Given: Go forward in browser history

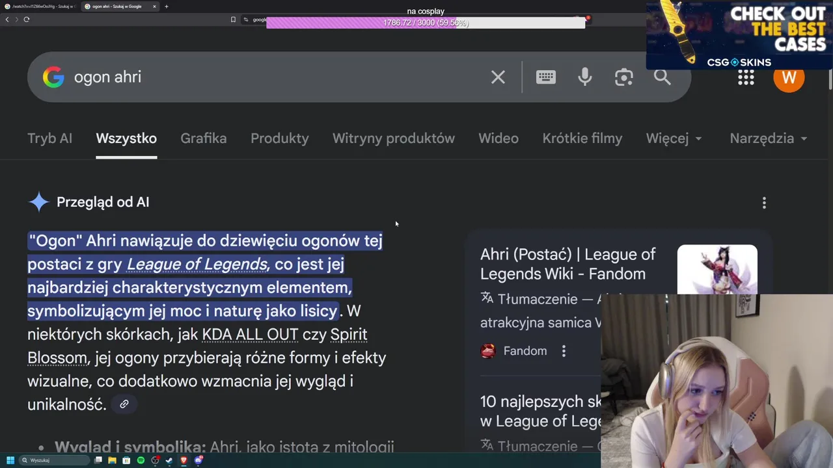Looking at the screenshot, I should [16, 19].
